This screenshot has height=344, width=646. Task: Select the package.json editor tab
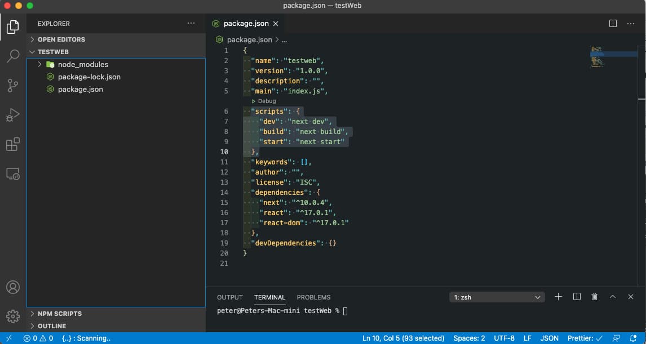[x=246, y=24]
